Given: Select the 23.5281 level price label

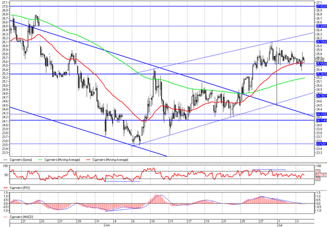Looking at the screenshot, I should click(x=322, y=144).
